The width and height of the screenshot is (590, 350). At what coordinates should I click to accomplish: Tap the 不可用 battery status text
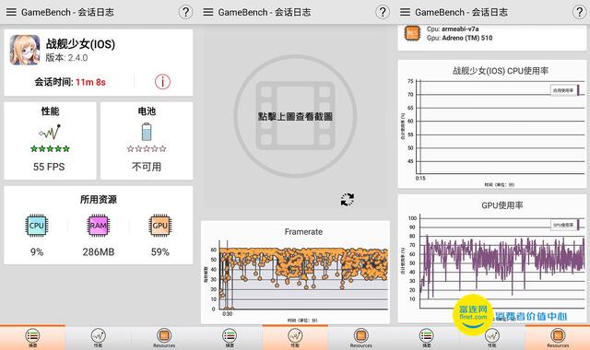147,167
